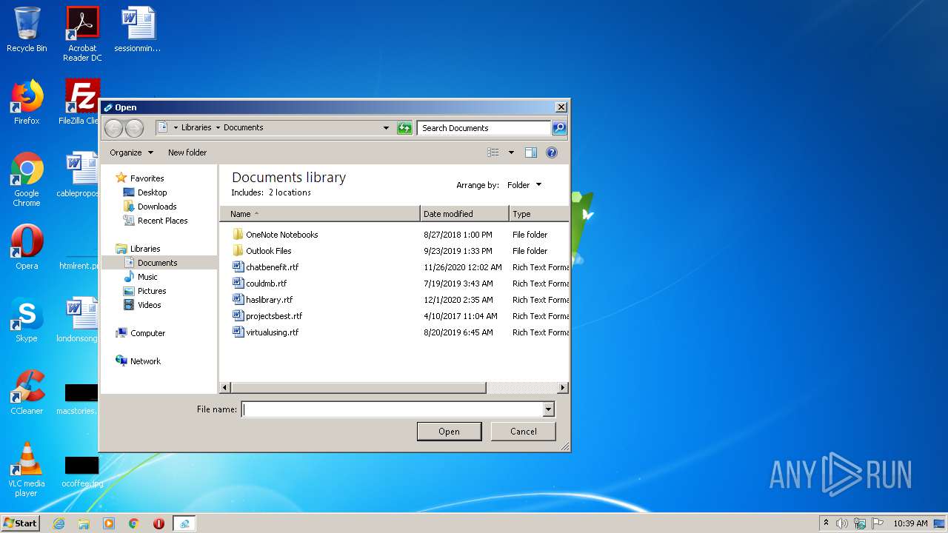Click the Back navigation arrow in Open dialog

(x=113, y=128)
